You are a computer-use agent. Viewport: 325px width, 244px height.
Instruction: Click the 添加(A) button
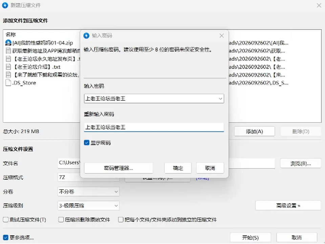click(x=255, y=131)
